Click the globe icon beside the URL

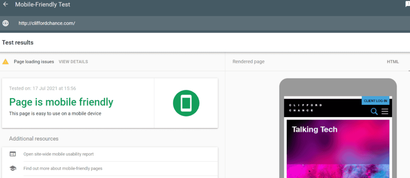[6, 23]
